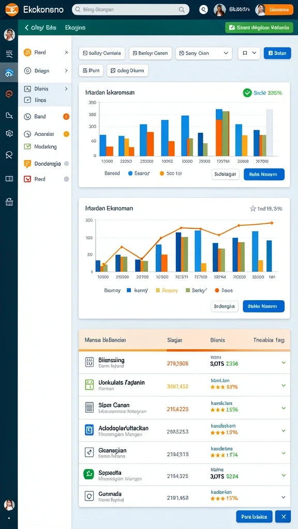Expand the Briagn sidebar item chevron
Image resolution: width=298 pixels, height=529 pixels.
tap(66, 71)
